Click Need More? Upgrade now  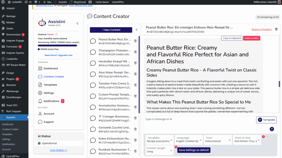click(58, 55)
